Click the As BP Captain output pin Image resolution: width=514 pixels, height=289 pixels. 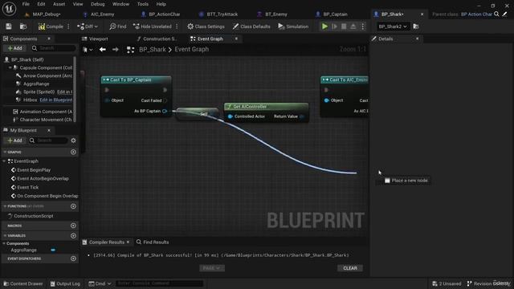(165, 111)
